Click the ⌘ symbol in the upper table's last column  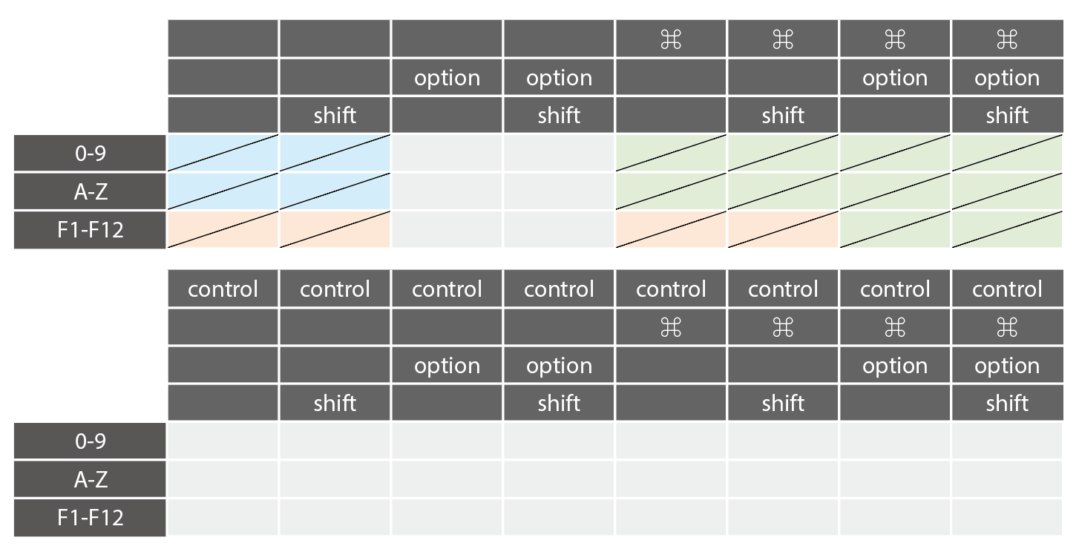[x=1007, y=39]
